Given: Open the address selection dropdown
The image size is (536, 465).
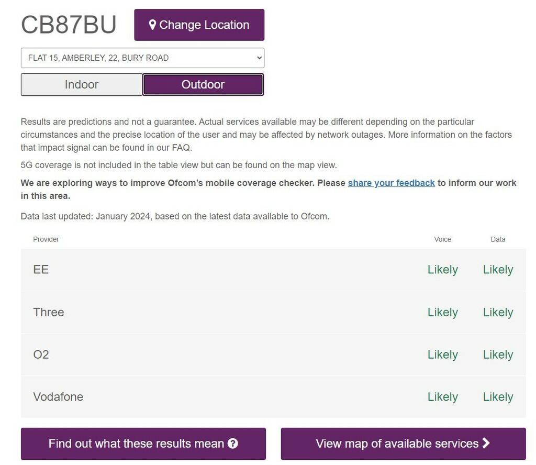Looking at the screenshot, I should click(142, 58).
